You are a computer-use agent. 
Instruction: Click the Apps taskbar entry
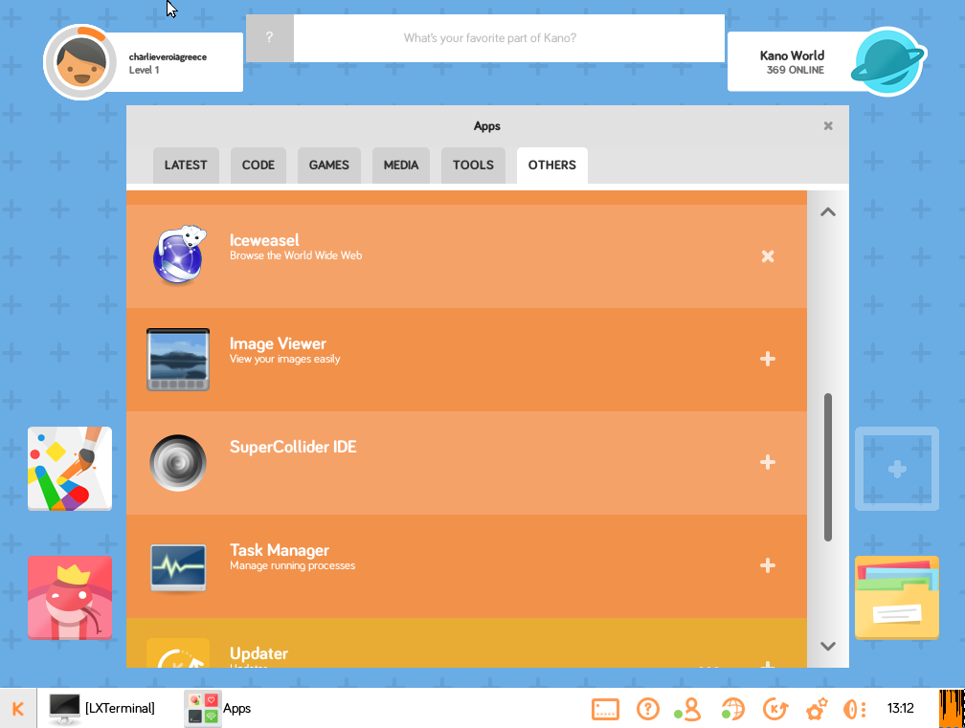[x=218, y=708]
